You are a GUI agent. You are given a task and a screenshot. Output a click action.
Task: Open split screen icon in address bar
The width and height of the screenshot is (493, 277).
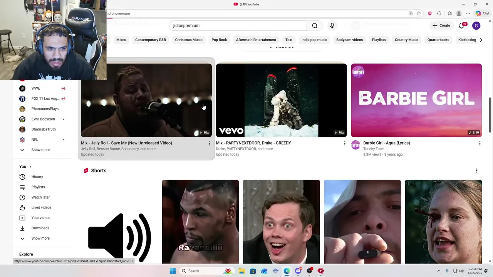tap(411, 13)
